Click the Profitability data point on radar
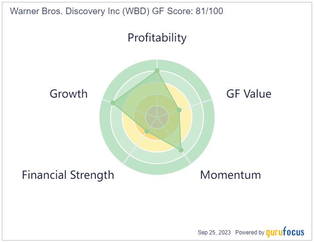 (x=157, y=71)
